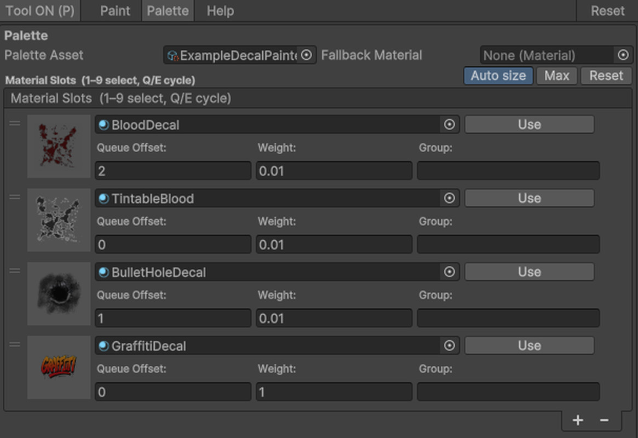Viewport: 638px width, 438px height.
Task: Click the TintableBlood Weight input field
Action: (x=334, y=244)
